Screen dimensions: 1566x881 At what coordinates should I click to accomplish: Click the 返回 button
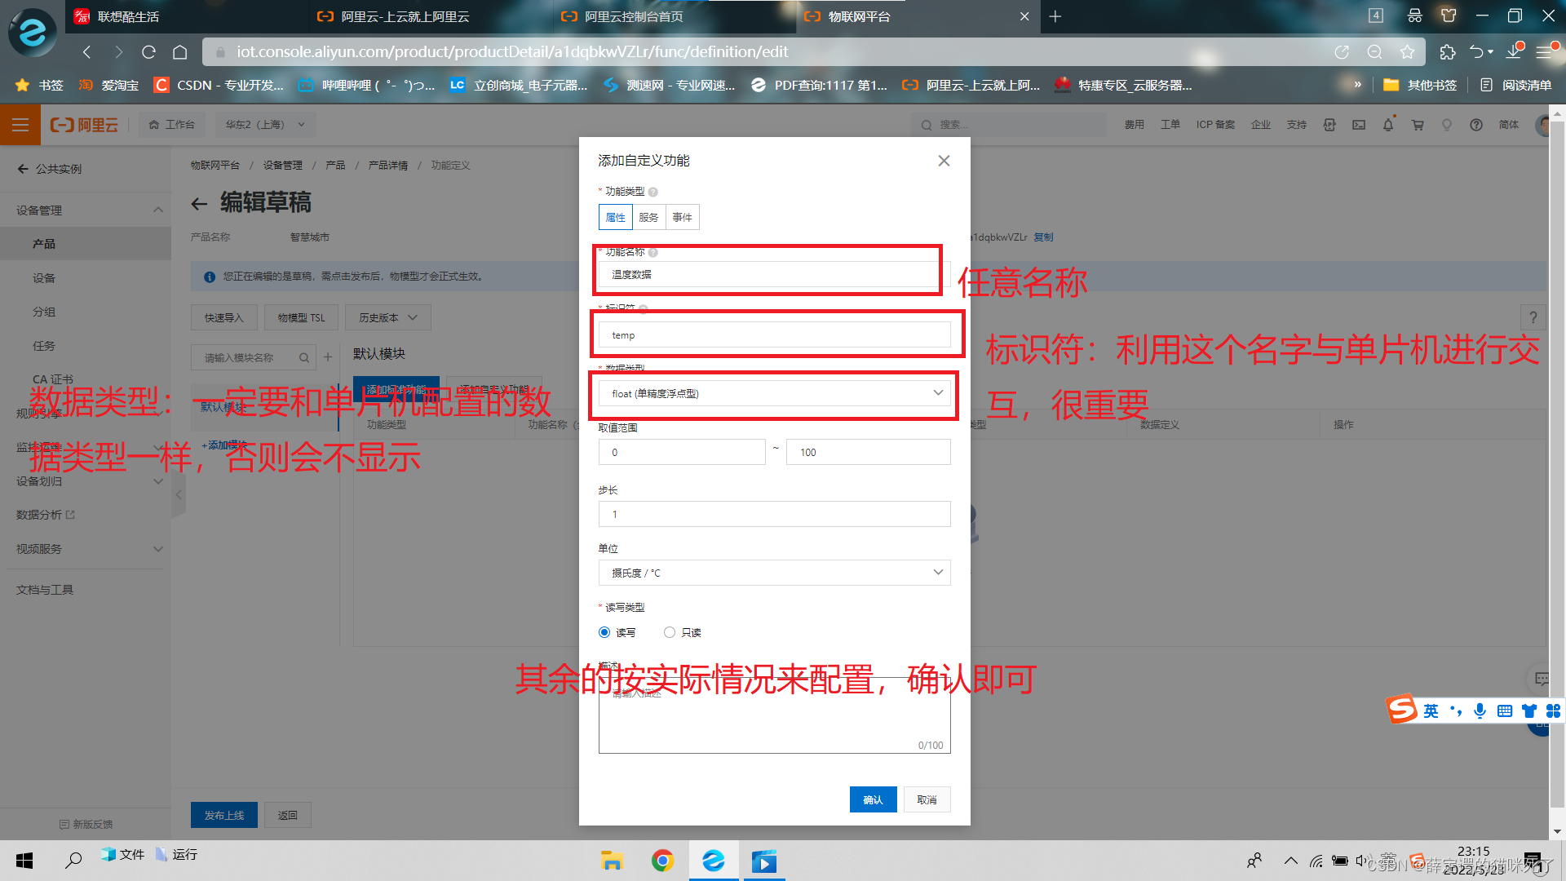(x=287, y=815)
